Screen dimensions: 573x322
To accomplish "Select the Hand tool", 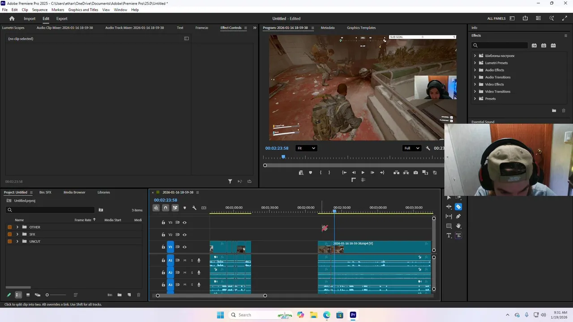I will [x=458, y=226].
